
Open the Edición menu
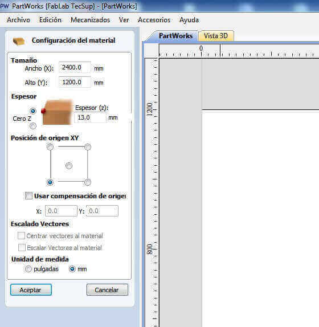[x=50, y=20]
